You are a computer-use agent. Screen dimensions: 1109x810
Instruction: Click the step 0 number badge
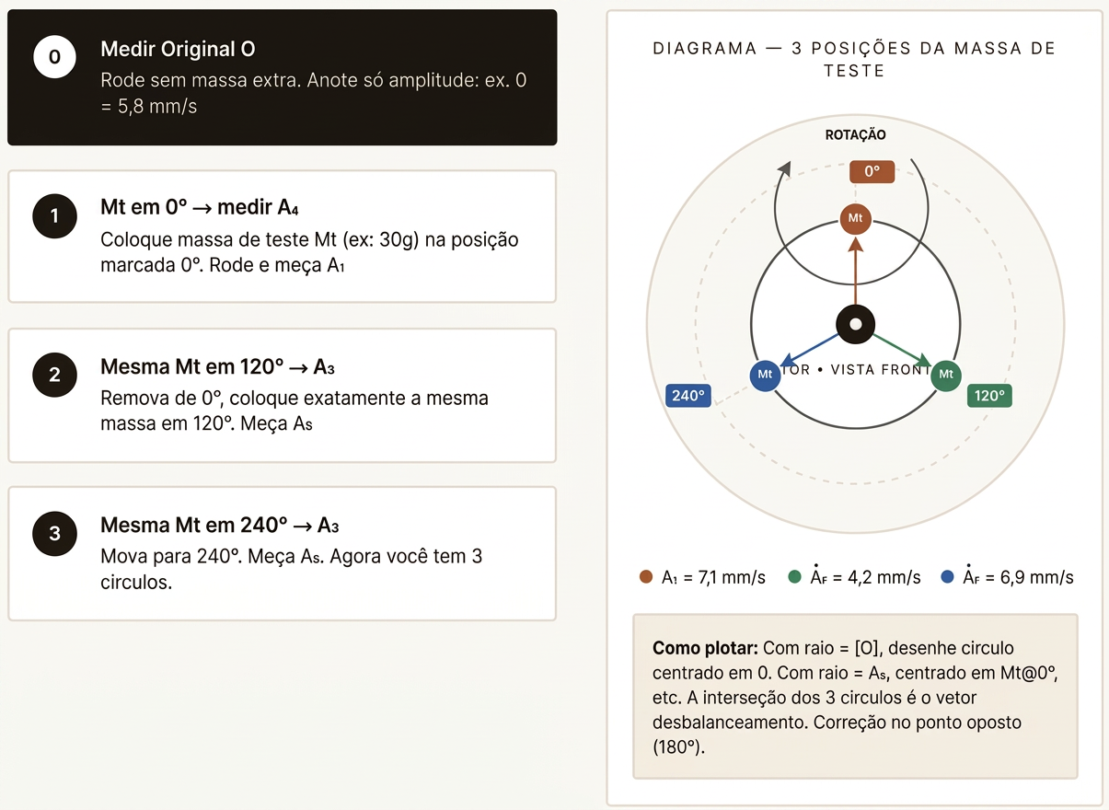click(x=54, y=57)
